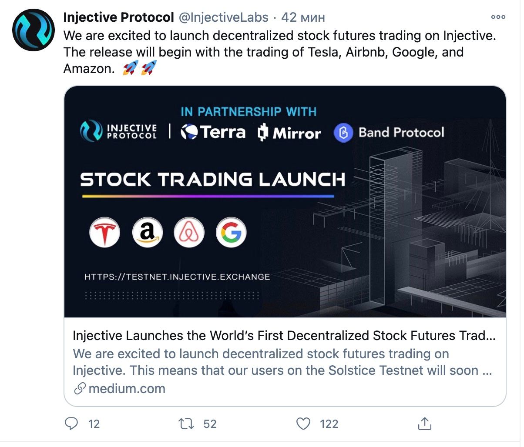
Task: Retweet using the retweet arrows icon
Action: coord(187,424)
